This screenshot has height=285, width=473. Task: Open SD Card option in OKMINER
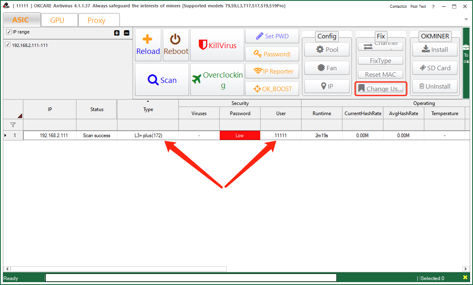pos(435,68)
